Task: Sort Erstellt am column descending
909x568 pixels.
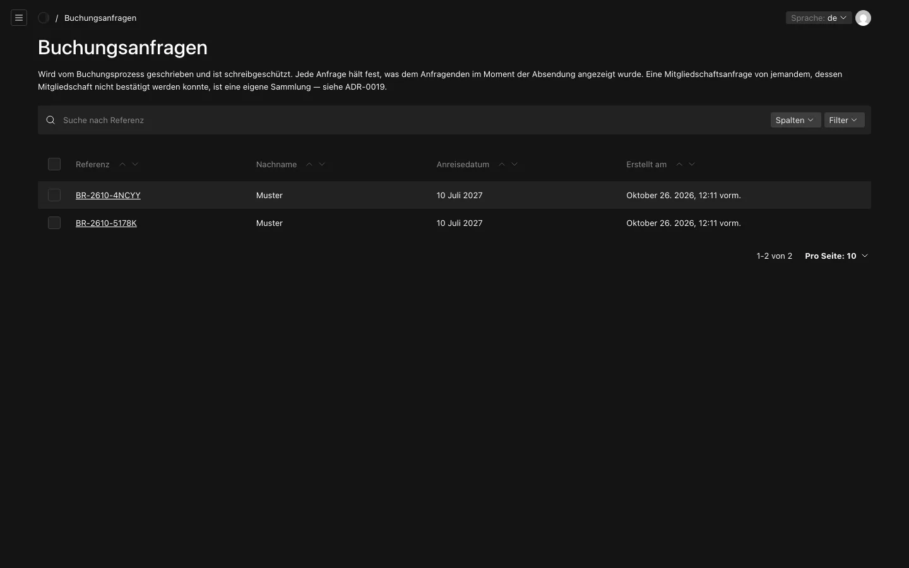Action: [x=692, y=164]
